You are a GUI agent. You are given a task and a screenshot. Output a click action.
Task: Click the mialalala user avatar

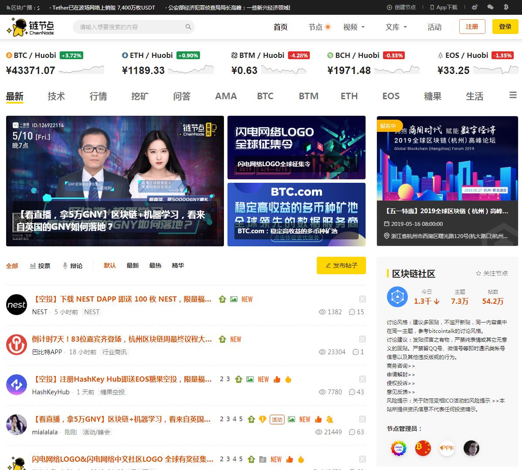pyautogui.click(x=17, y=425)
